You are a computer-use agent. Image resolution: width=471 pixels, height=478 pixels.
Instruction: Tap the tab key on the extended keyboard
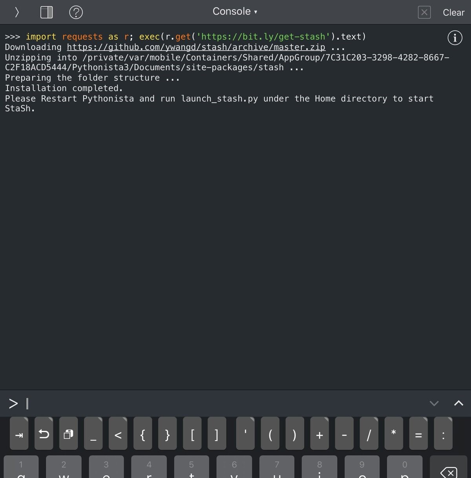[19, 434]
